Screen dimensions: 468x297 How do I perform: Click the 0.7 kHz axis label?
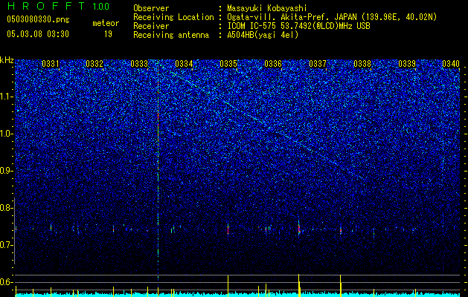tap(7, 245)
